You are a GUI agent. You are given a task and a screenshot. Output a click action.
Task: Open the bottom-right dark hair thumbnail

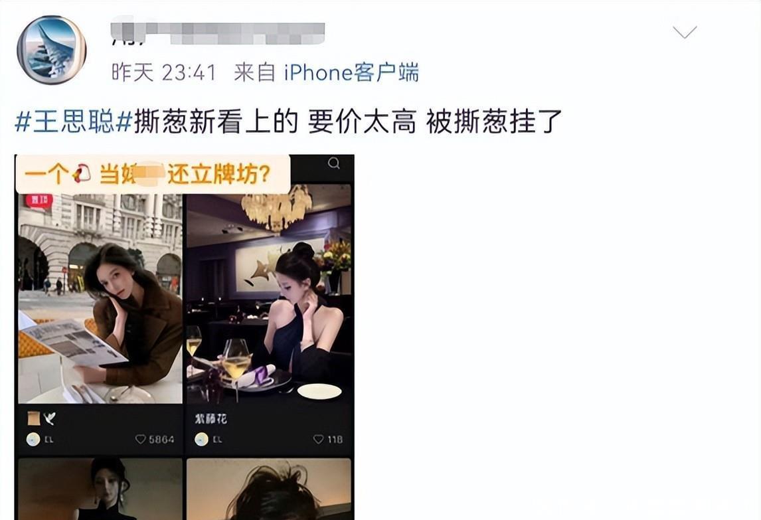pyautogui.click(x=269, y=489)
